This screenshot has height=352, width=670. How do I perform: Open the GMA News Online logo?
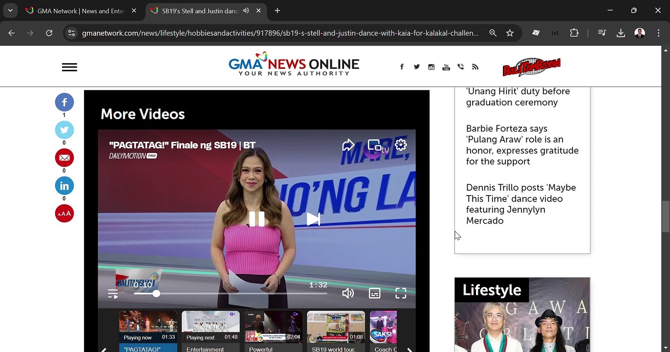tap(294, 64)
